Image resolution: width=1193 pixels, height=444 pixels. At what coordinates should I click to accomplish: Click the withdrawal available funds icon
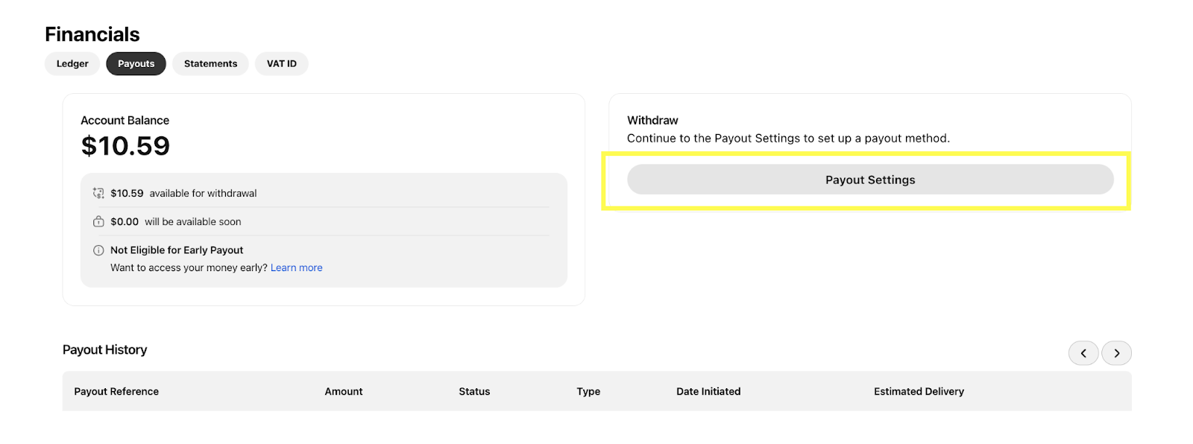click(x=98, y=193)
